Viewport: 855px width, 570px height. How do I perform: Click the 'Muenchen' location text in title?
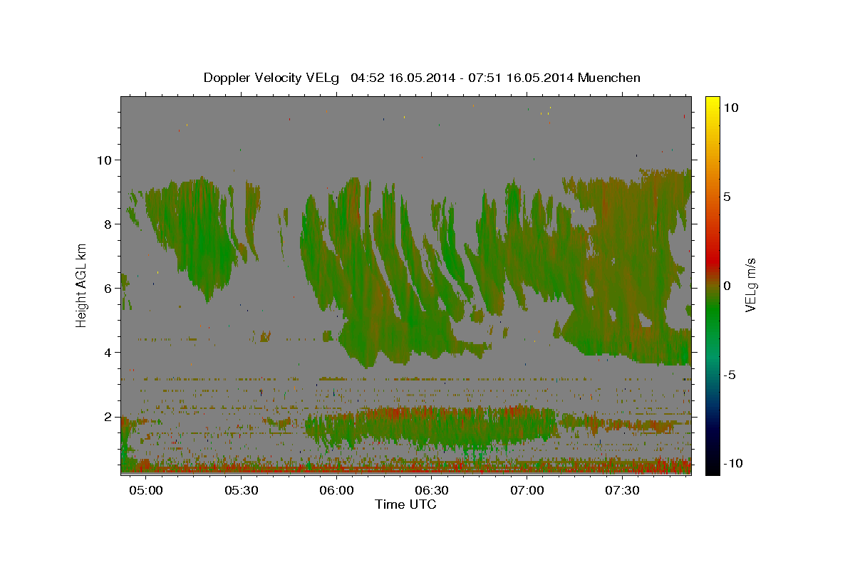coord(609,78)
